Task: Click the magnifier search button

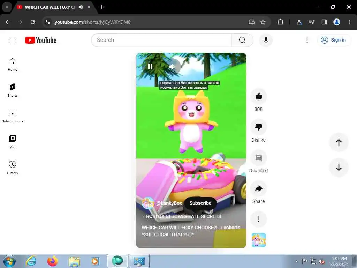Action: [x=242, y=40]
